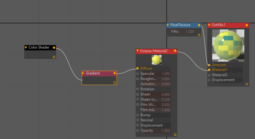
Task: Click the OctMix1 Amount input port
Action: click(209, 65)
